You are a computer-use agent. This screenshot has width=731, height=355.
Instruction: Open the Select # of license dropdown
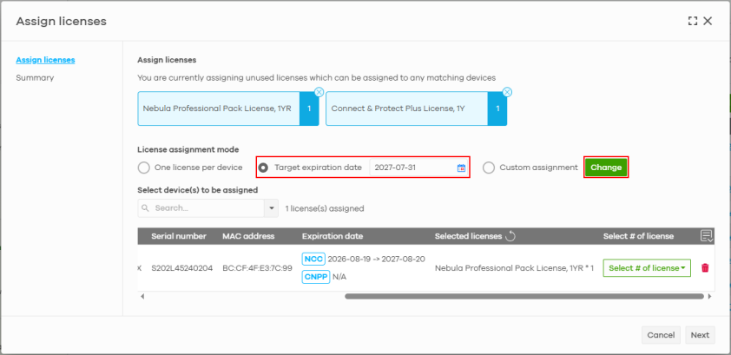[647, 268]
